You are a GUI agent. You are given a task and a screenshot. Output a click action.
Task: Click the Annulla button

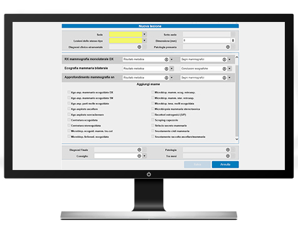pos(225,164)
